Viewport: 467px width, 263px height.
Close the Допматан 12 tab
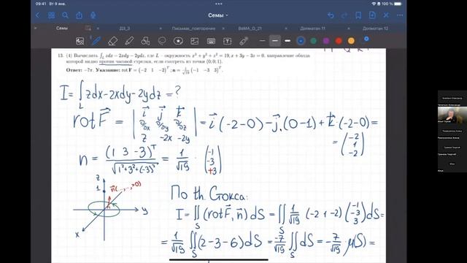click(349, 28)
